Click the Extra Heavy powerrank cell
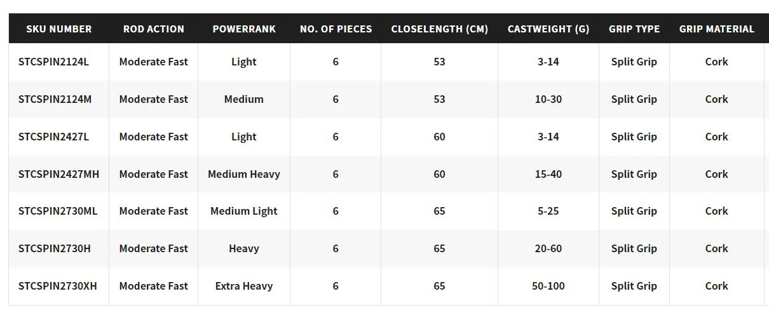Image resolution: width=769 pixels, height=310 pixels. click(244, 286)
